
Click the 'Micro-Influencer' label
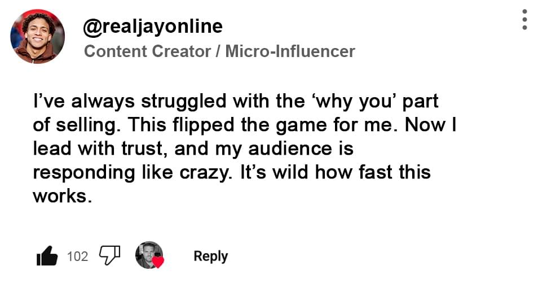tap(290, 51)
